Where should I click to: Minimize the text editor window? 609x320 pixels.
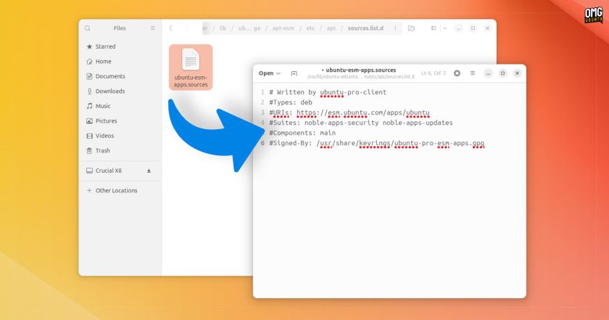pyautogui.click(x=488, y=73)
